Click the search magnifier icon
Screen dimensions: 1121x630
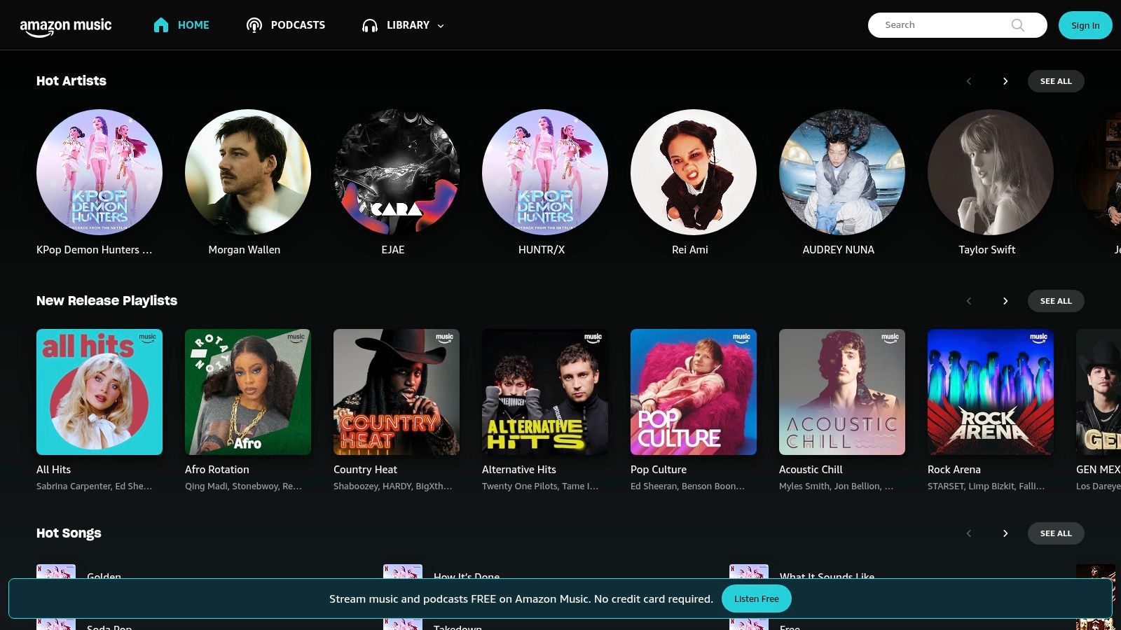click(x=1018, y=25)
